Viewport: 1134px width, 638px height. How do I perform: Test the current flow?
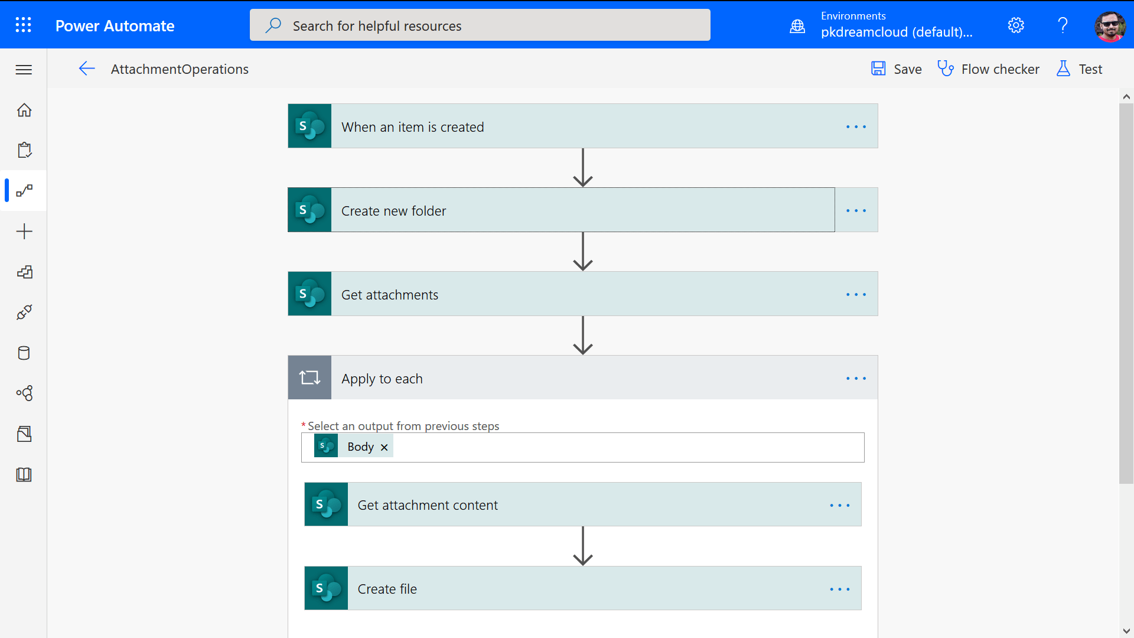(x=1080, y=69)
